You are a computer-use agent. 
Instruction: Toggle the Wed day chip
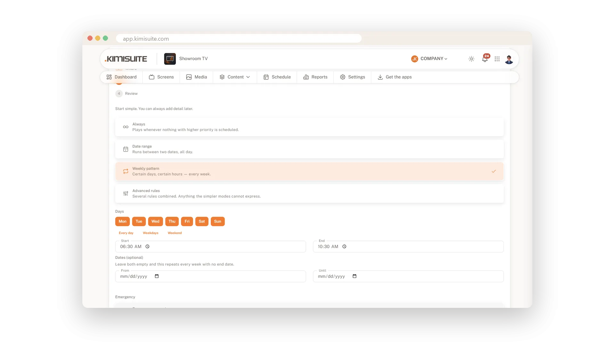tap(155, 221)
